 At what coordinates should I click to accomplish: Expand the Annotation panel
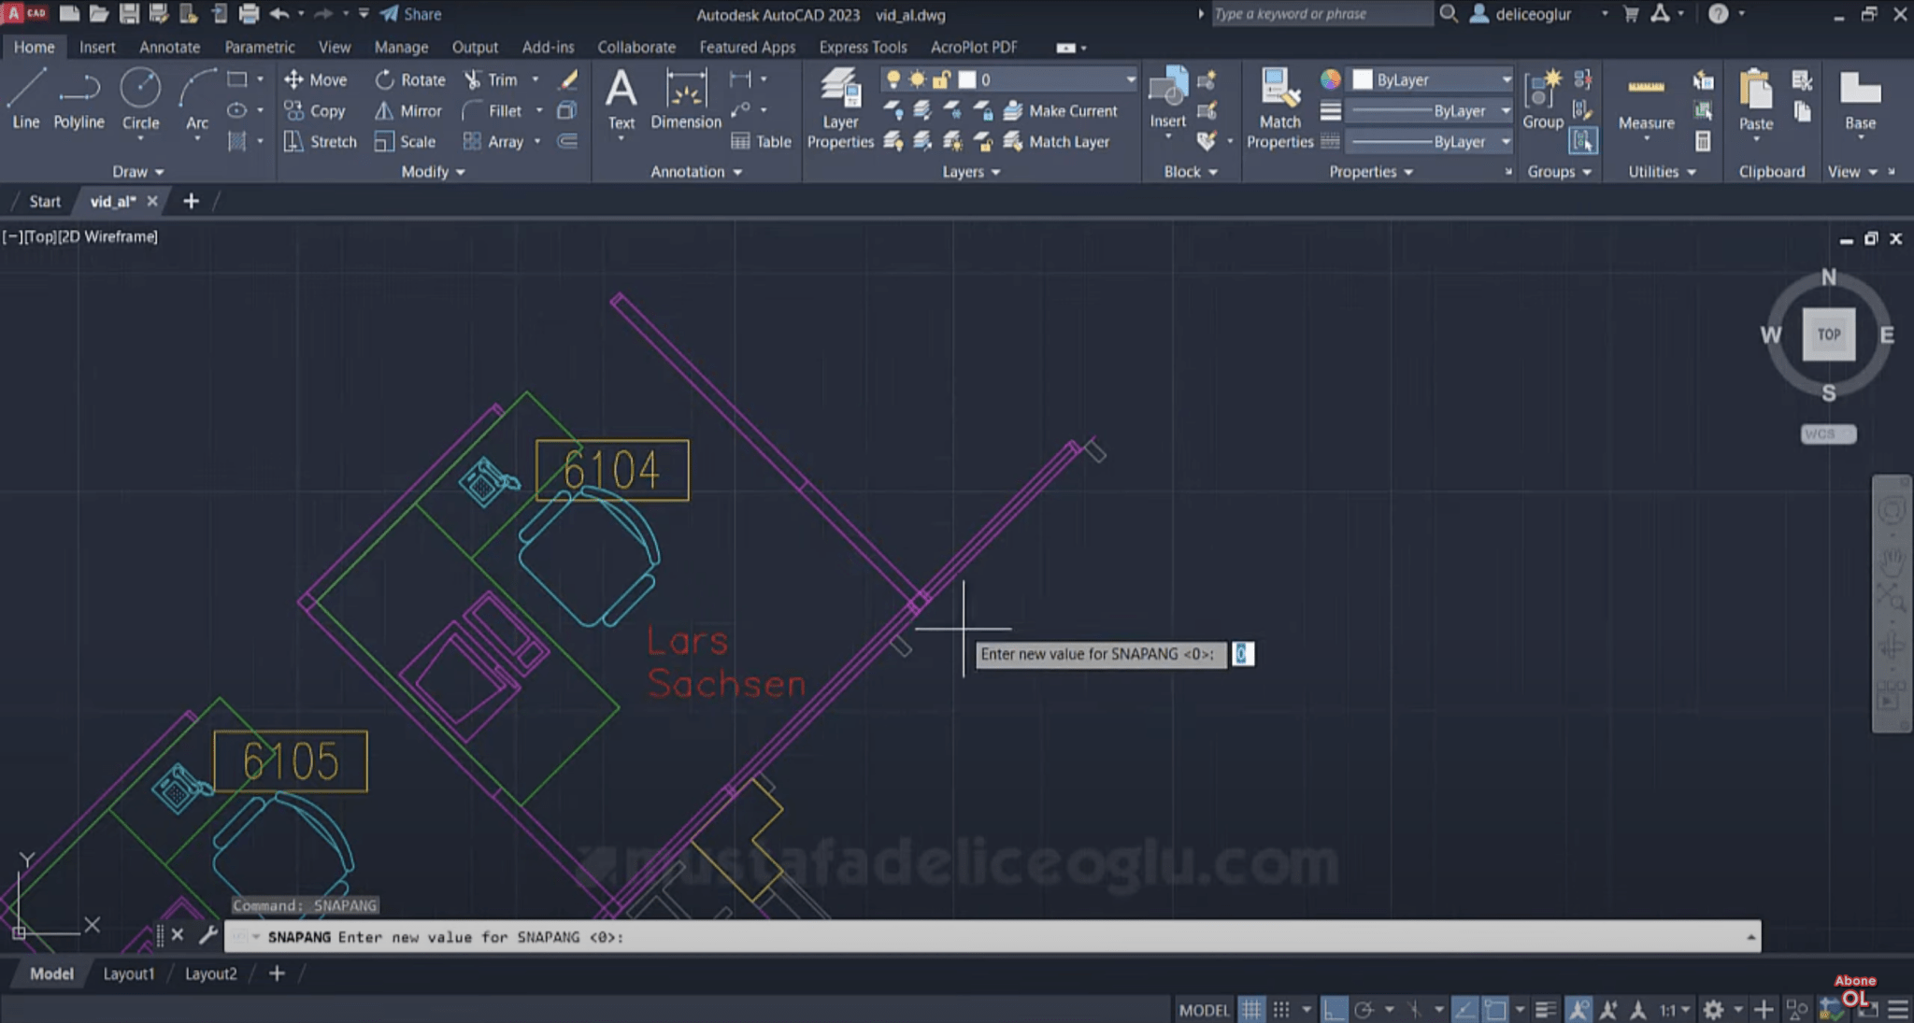click(x=696, y=172)
